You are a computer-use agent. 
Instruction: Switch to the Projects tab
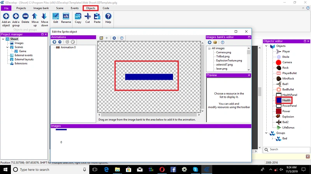tap(21, 8)
